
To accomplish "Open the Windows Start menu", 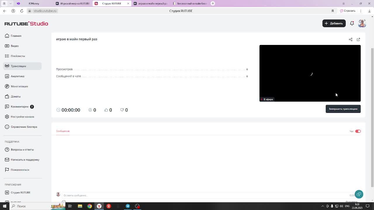I will (4, 206).
